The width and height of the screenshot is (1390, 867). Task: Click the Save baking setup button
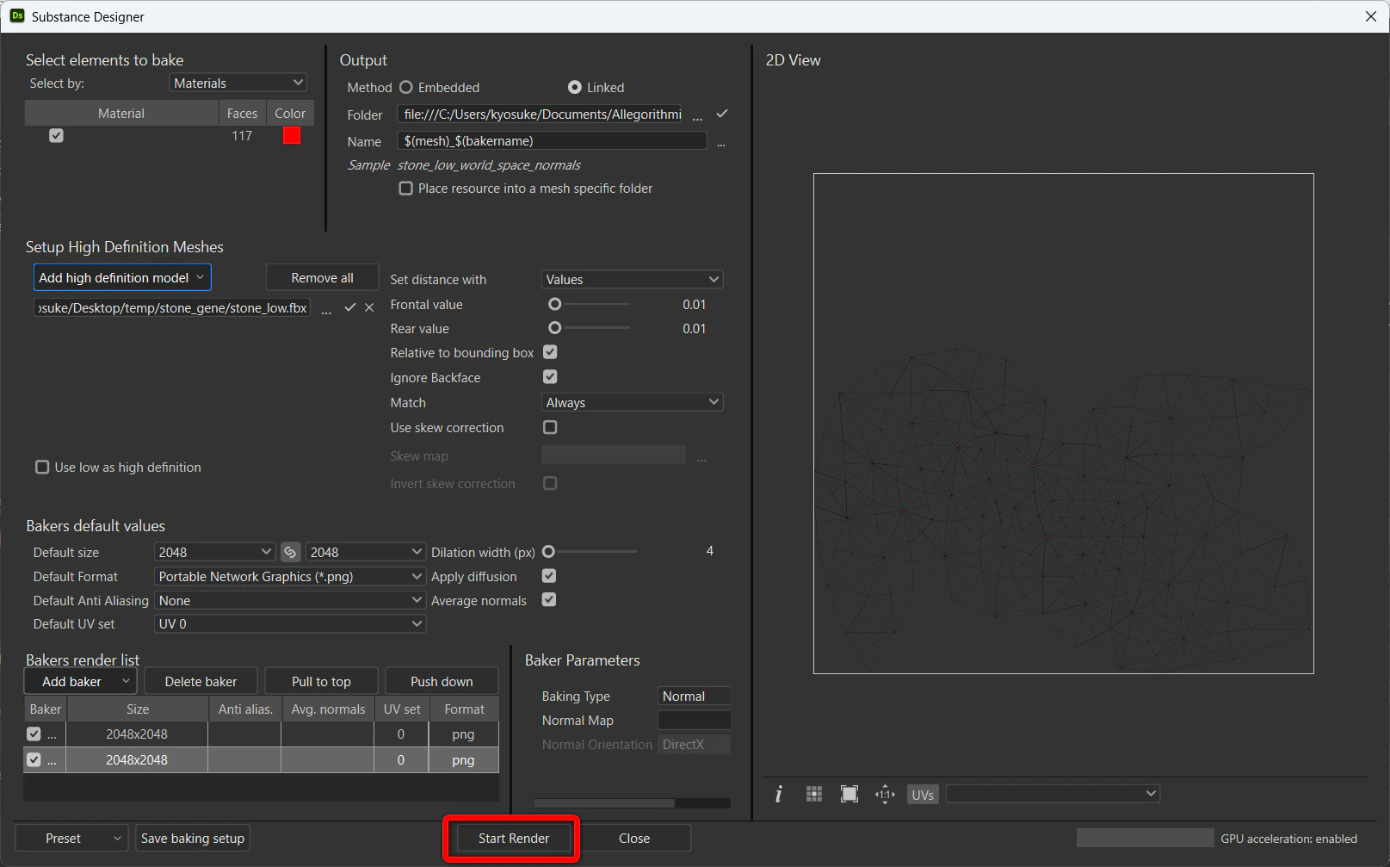193,839
